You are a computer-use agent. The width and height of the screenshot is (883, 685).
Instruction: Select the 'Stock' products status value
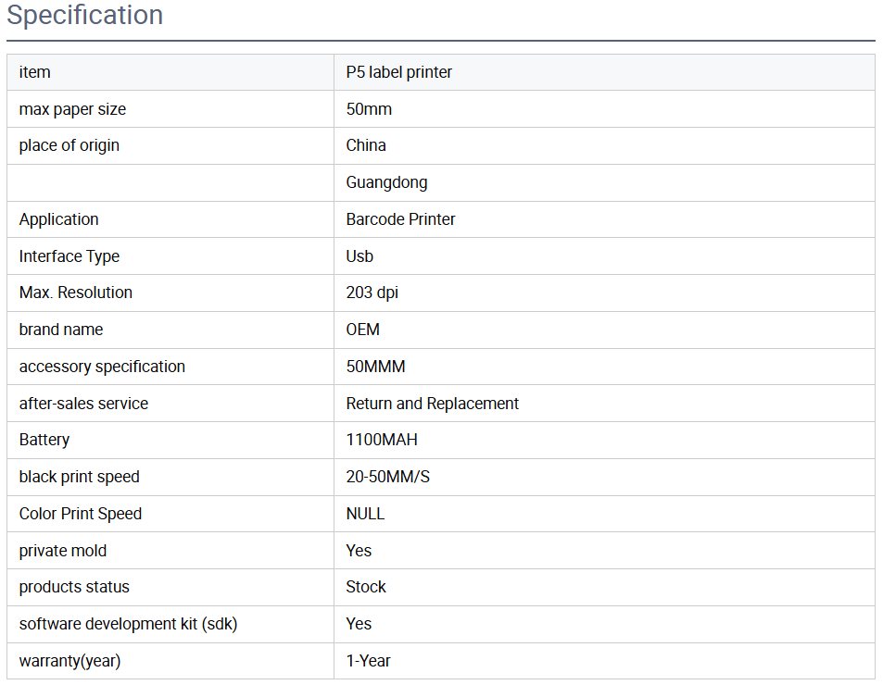coord(366,587)
